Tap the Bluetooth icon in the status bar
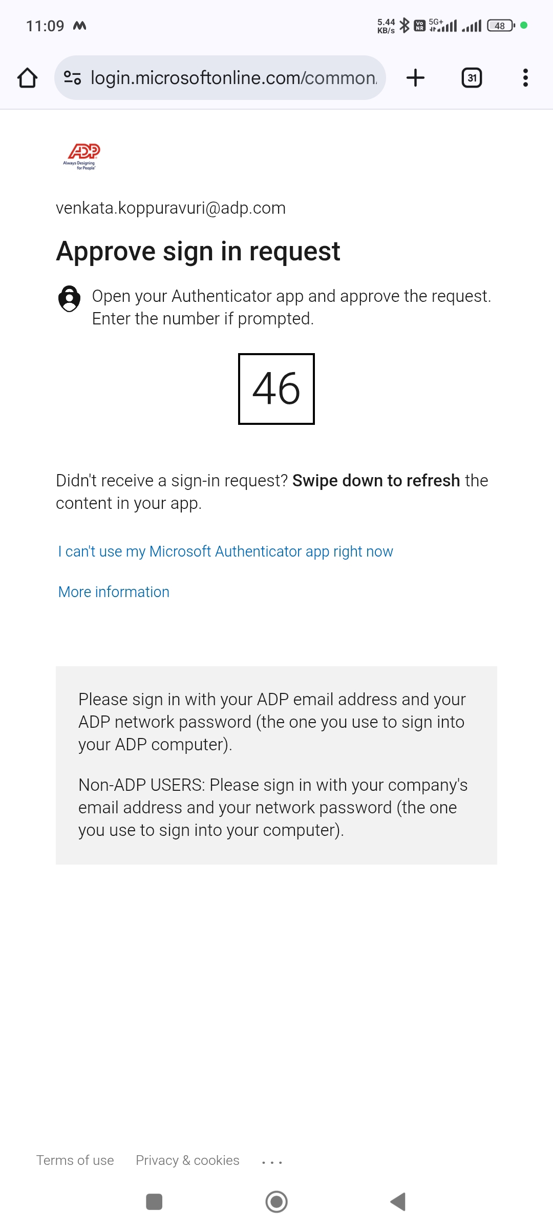 click(404, 25)
